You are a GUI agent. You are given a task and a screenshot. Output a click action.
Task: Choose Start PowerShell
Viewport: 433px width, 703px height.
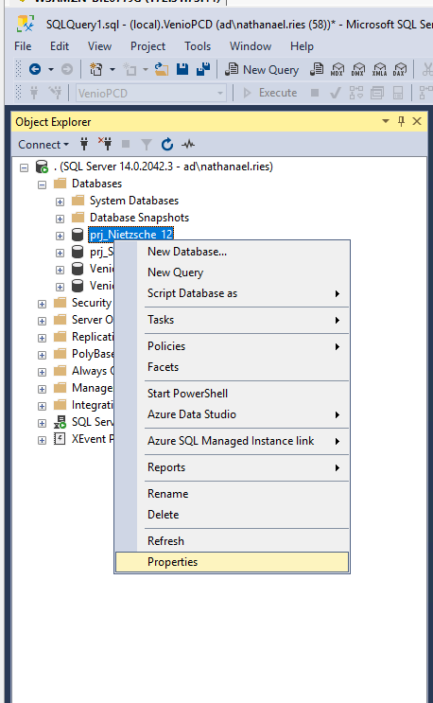pos(232,394)
